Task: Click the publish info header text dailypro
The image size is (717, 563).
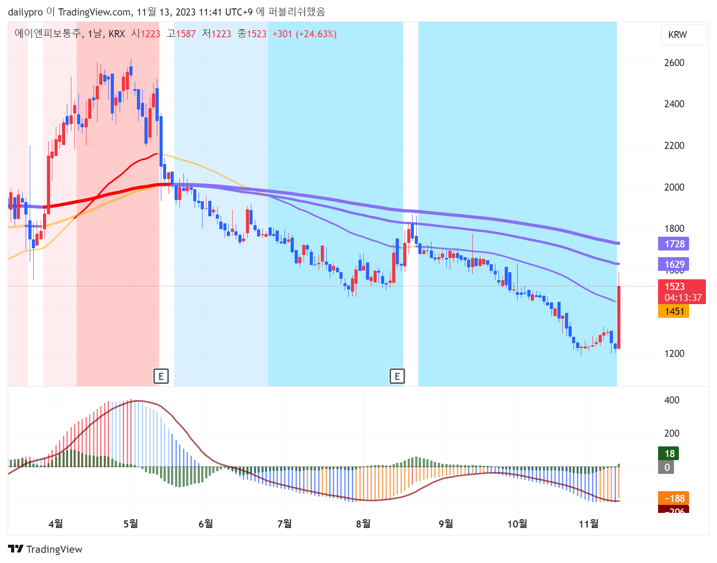Action: point(25,12)
